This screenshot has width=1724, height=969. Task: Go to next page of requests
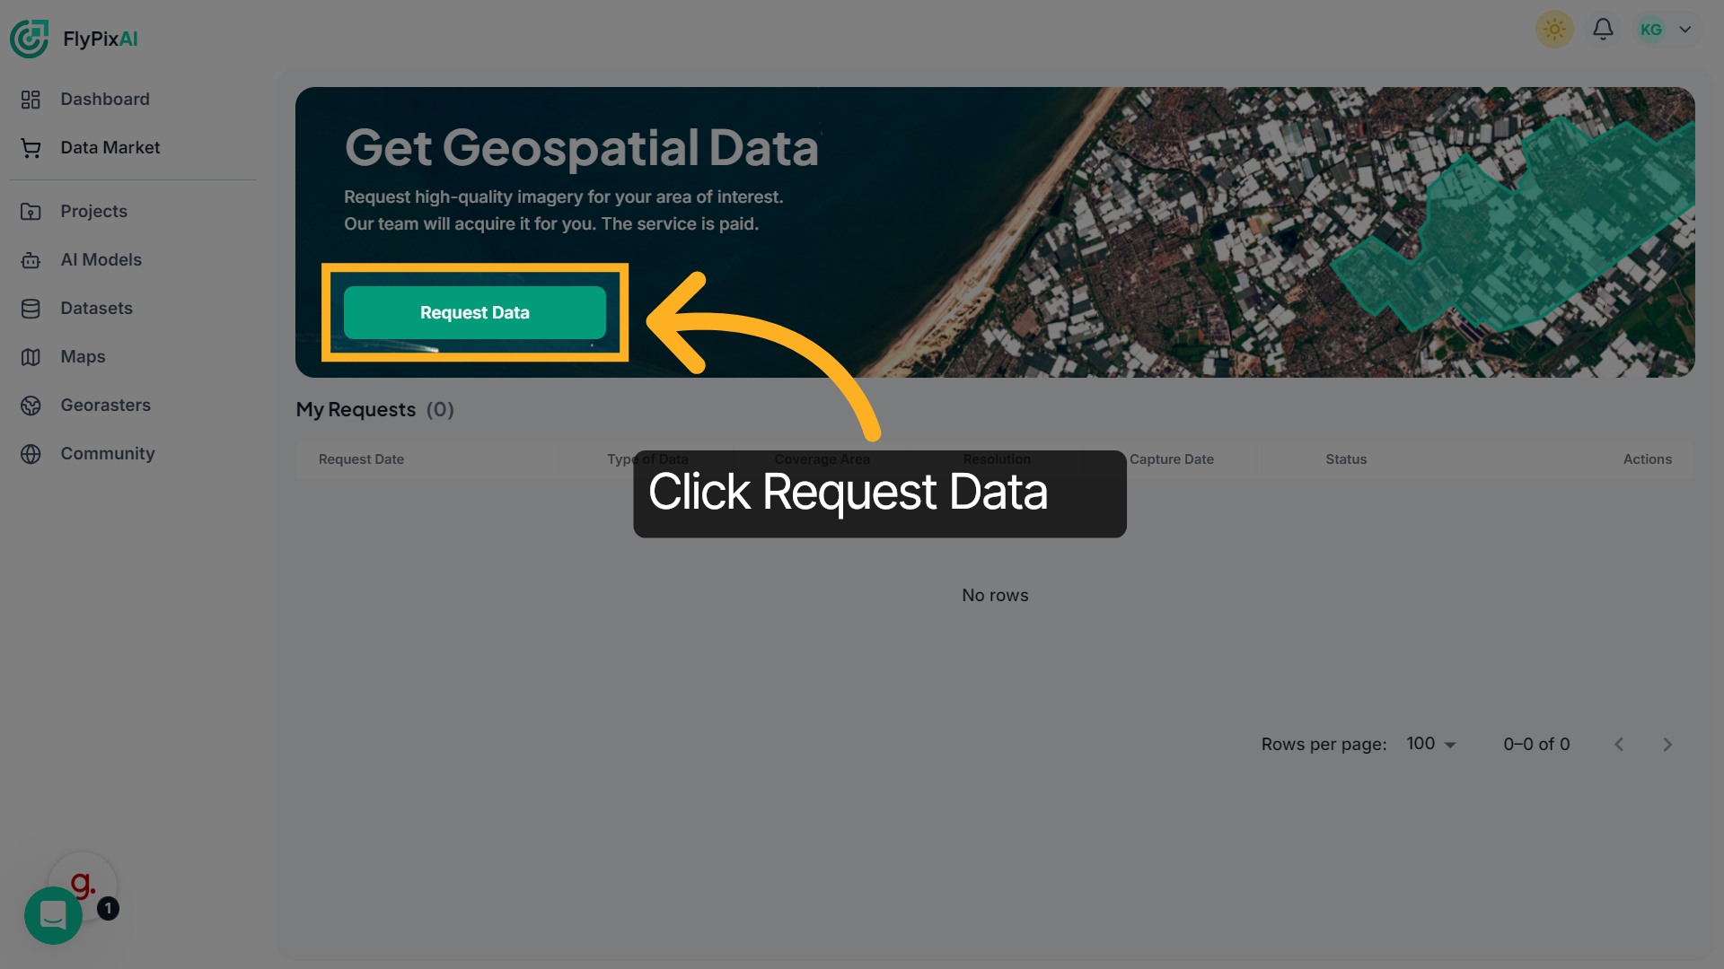tap(1667, 745)
